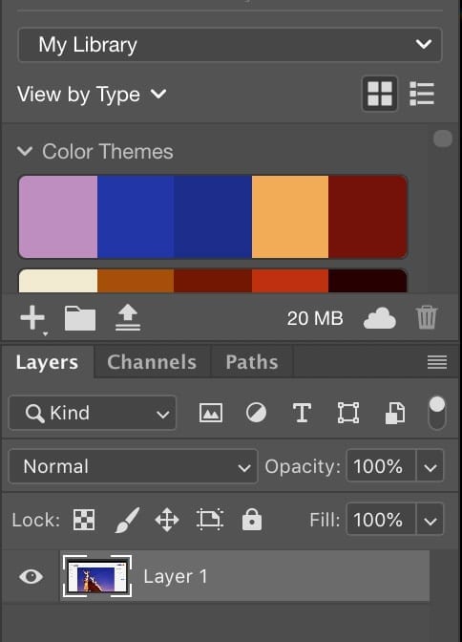Create a new library group folder
Screen dimensions: 462x642
(x=80, y=318)
